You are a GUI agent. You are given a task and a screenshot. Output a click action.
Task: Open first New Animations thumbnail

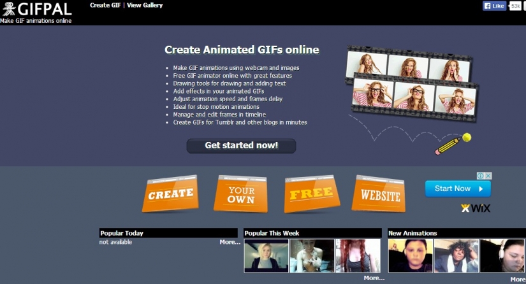pyautogui.click(x=410, y=256)
